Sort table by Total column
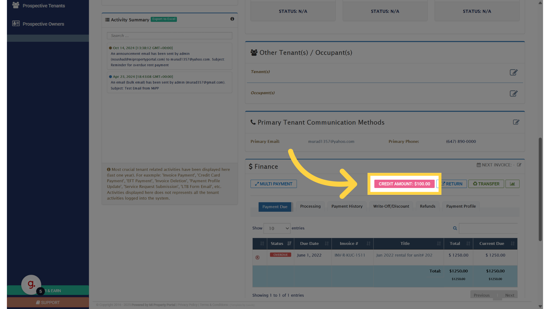 (x=458, y=244)
